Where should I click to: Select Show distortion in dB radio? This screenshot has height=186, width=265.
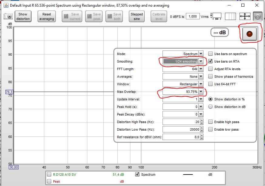click(210, 107)
